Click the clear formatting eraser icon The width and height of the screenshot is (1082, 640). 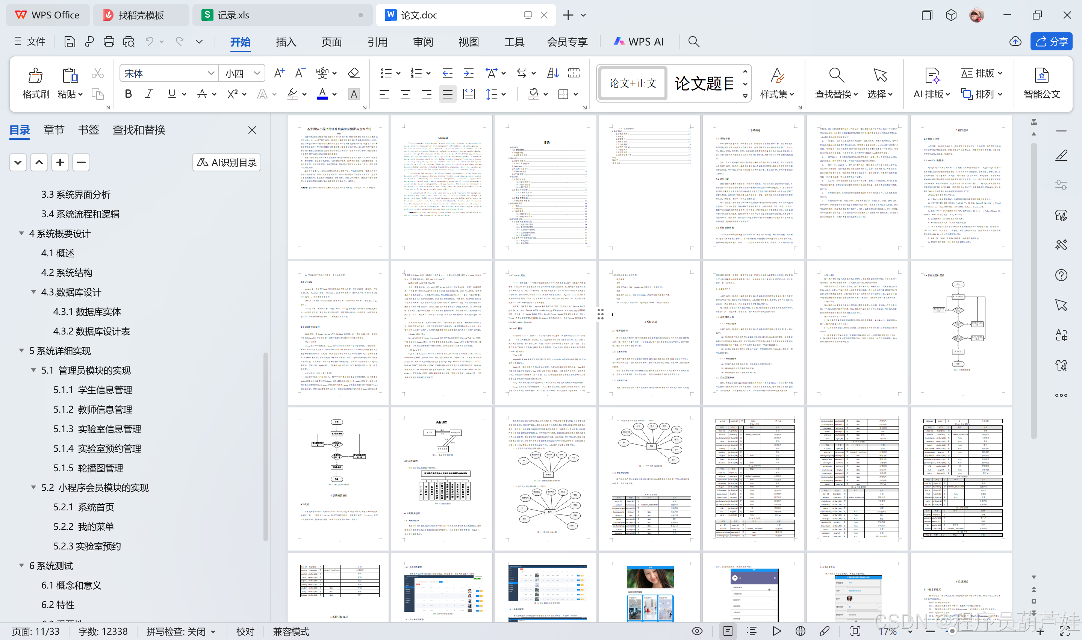tap(354, 73)
